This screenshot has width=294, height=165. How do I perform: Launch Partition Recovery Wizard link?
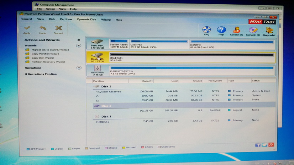click(48, 62)
